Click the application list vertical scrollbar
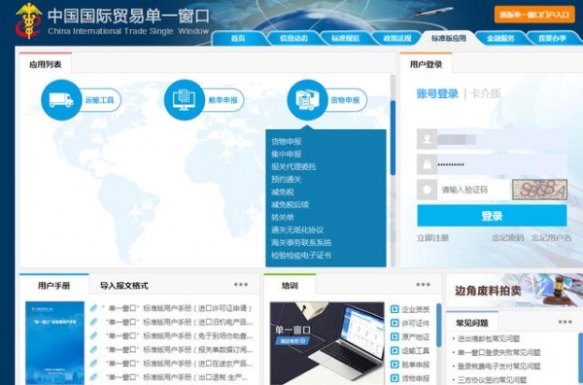Screen dimensions: 583x385 click(393, 138)
